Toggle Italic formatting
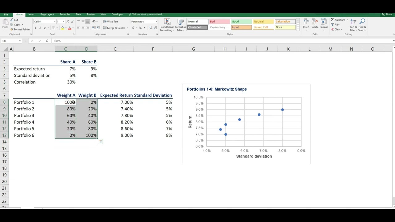 [40, 28]
